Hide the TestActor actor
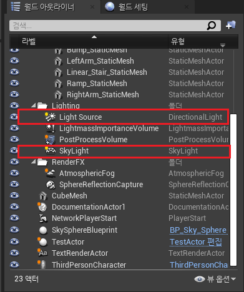244x292 pixels. tap(14, 241)
